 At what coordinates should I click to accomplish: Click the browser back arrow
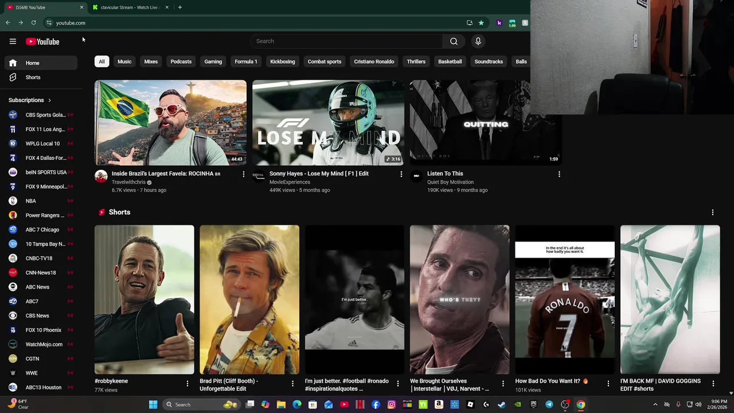click(x=7, y=23)
